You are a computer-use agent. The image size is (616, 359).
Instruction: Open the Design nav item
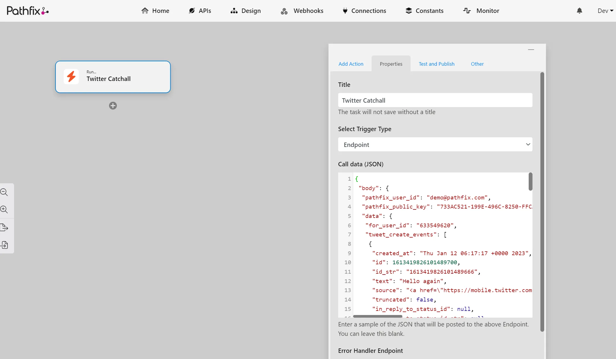pos(246,11)
